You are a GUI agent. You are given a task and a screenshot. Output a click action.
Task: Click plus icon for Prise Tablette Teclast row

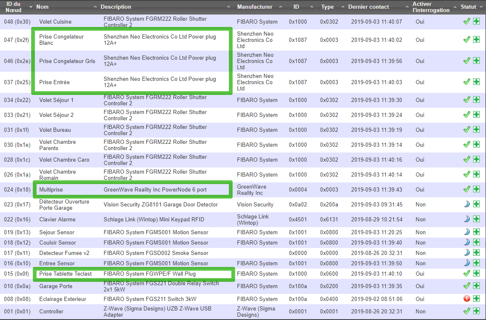pos(476,274)
